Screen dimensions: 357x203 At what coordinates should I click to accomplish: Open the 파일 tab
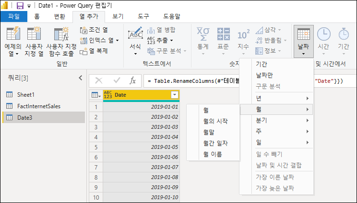14,16
